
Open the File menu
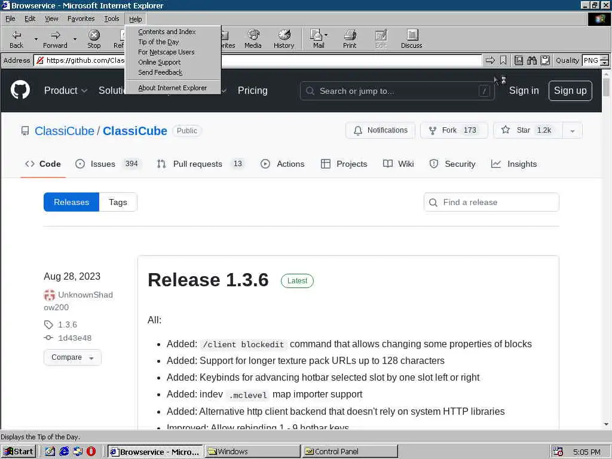coord(10,19)
